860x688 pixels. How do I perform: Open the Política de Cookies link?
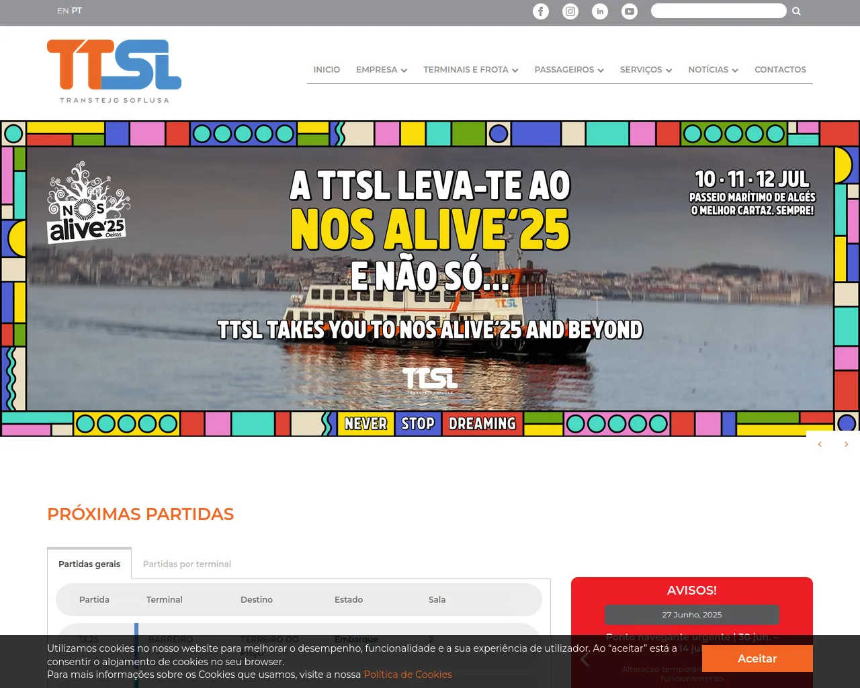tap(408, 675)
